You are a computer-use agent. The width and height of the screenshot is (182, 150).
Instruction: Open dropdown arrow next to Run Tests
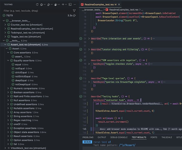(x=45, y=4)
